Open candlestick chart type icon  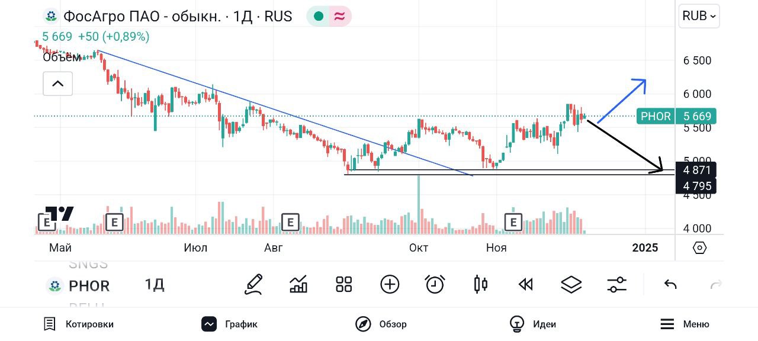click(x=480, y=285)
